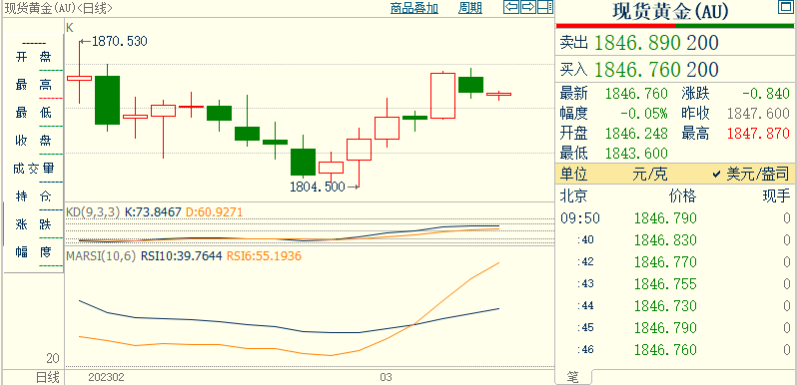The image size is (797, 385).
Task: Switch to the 笔 tab
Action: pos(573,377)
